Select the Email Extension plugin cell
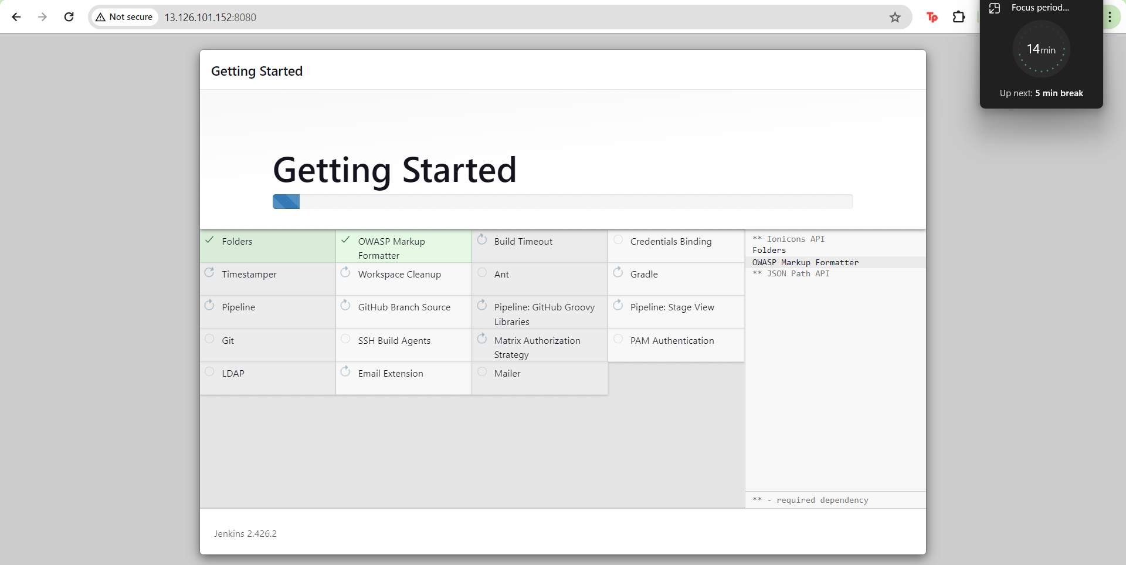Viewport: 1126px width, 565px height. (x=403, y=378)
